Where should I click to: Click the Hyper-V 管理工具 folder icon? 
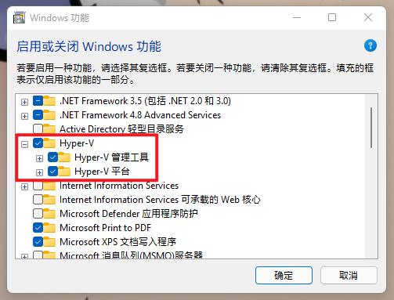64,157
